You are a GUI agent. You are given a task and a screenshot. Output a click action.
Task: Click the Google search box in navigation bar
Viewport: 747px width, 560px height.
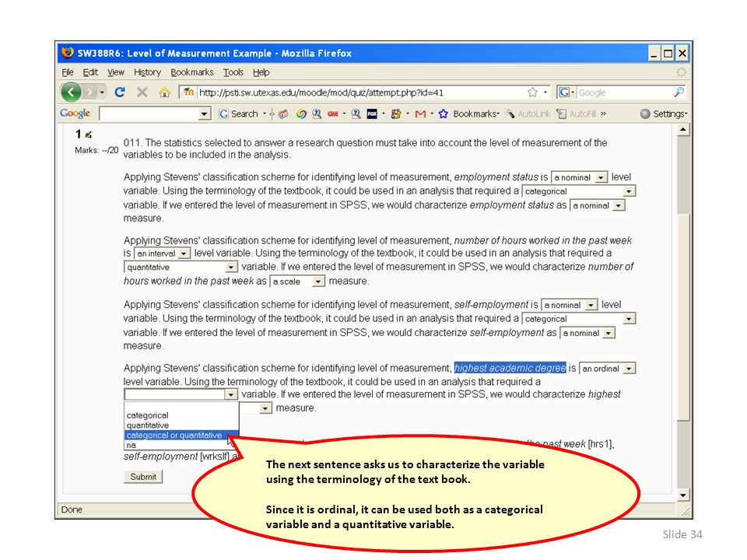624,93
